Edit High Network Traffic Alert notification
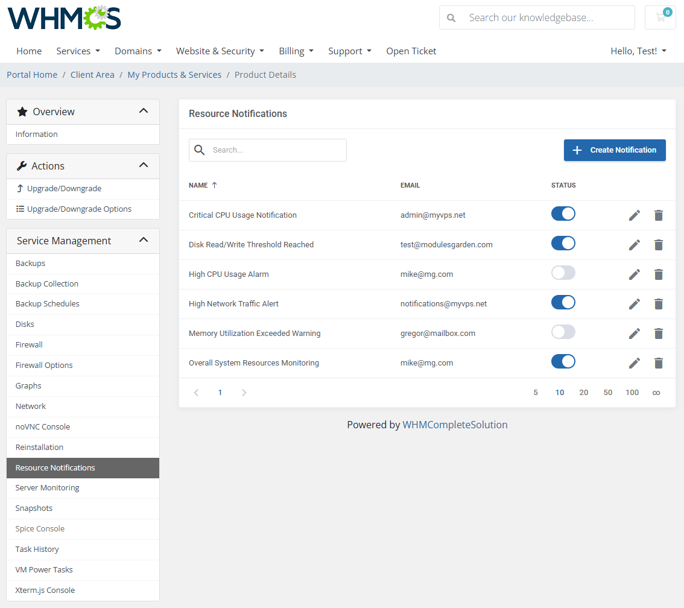 click(x=635, y=304)
